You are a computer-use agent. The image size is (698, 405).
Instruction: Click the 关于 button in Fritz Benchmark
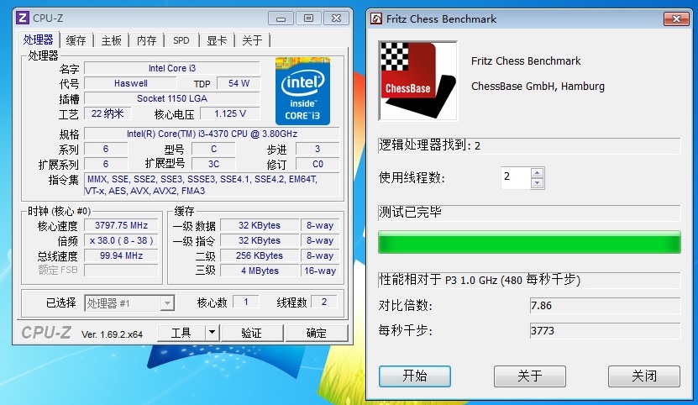pyautogui.click(x=530, y=376)
